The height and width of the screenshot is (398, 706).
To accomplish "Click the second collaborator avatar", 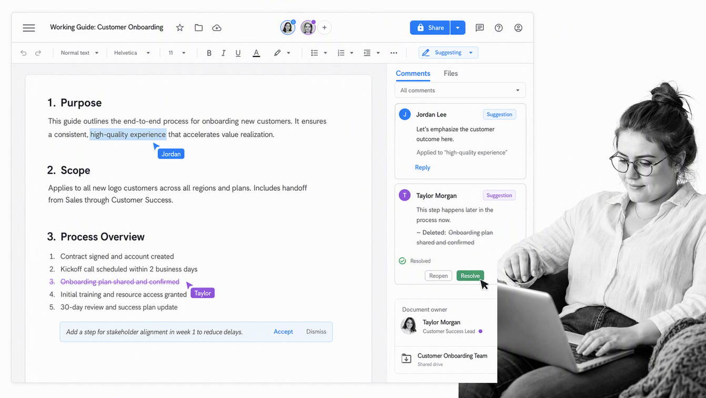I will coord(308,27).
